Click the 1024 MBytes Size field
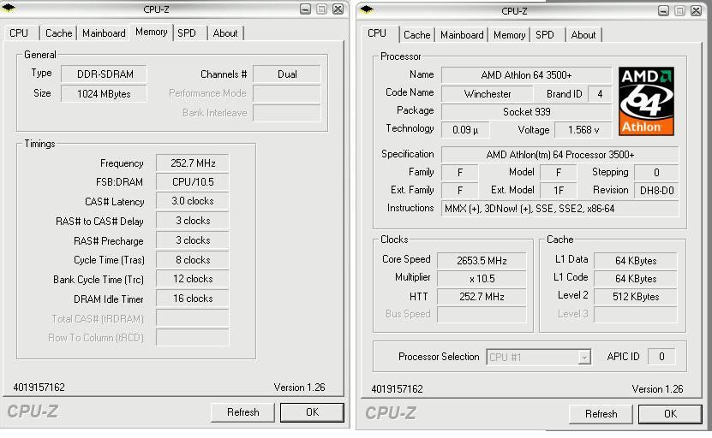Viewport: 712px width, 438px height. 104,94
